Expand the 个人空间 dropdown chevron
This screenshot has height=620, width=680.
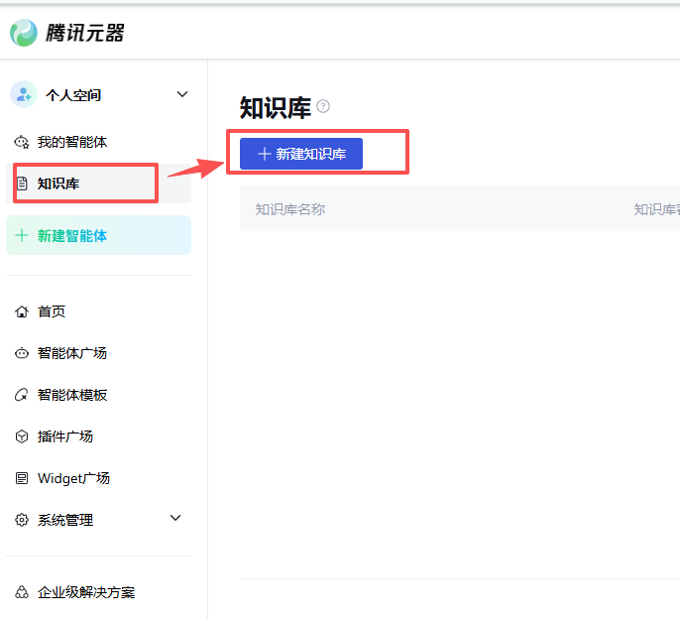click(182, 94)
